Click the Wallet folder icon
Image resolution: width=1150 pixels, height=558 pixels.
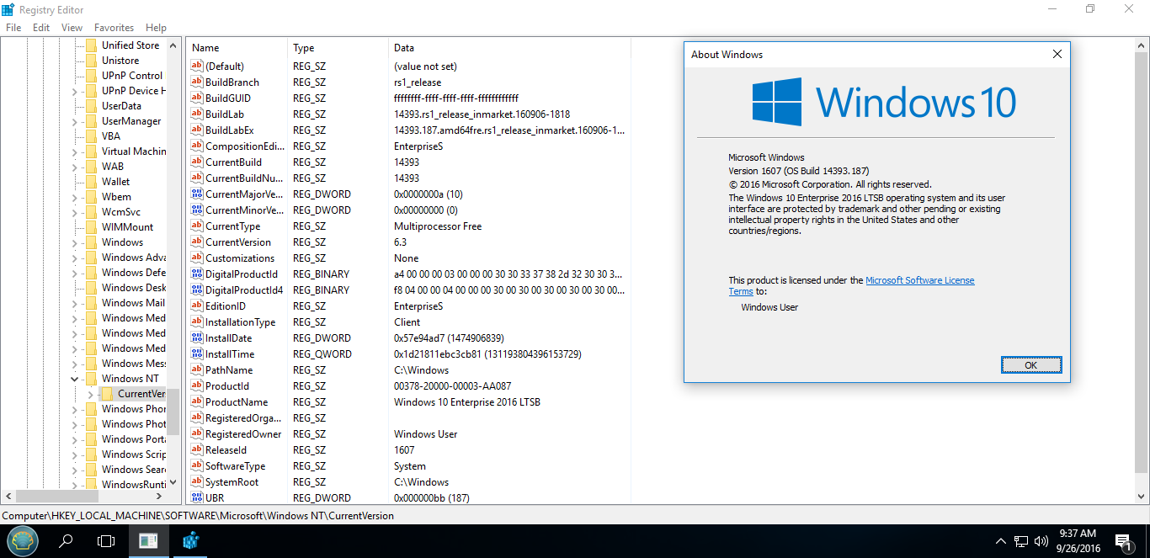(x=91, y=182)
